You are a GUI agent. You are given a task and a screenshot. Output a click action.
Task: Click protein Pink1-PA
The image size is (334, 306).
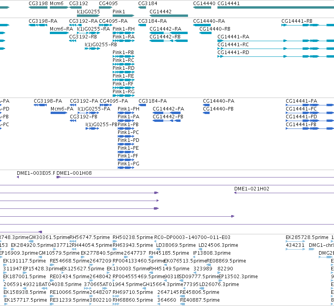(x=128, y=116)
